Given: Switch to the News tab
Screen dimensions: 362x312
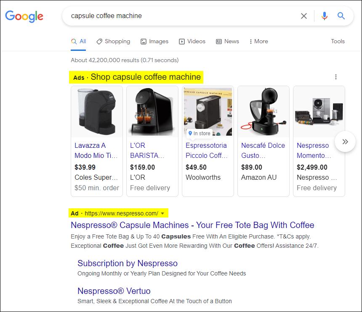Looking at the screenshot, I should tap(228, 42).
